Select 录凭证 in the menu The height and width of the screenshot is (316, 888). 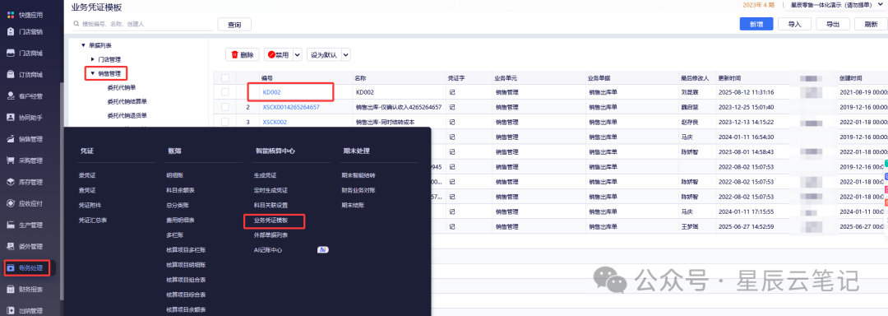[x=86, y=175]
